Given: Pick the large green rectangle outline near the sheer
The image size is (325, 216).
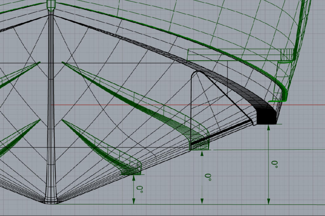Looking at the screenshot, I should [241, 55].
